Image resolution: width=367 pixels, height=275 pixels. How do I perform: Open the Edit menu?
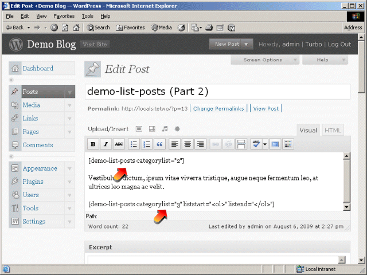coord(25,16)
